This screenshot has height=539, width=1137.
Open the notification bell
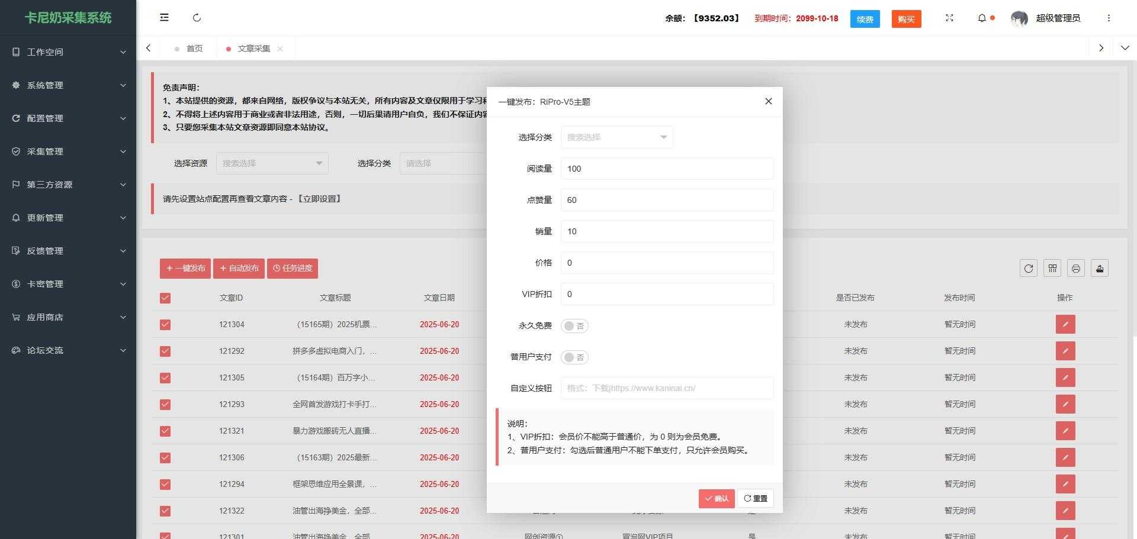tap(982, 18)
